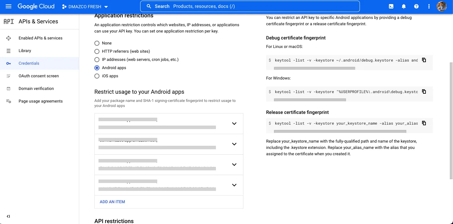Click ADD AN ITEM button

coord(112,202)
